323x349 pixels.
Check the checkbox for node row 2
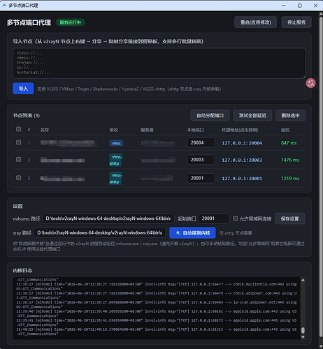(18, 159)
